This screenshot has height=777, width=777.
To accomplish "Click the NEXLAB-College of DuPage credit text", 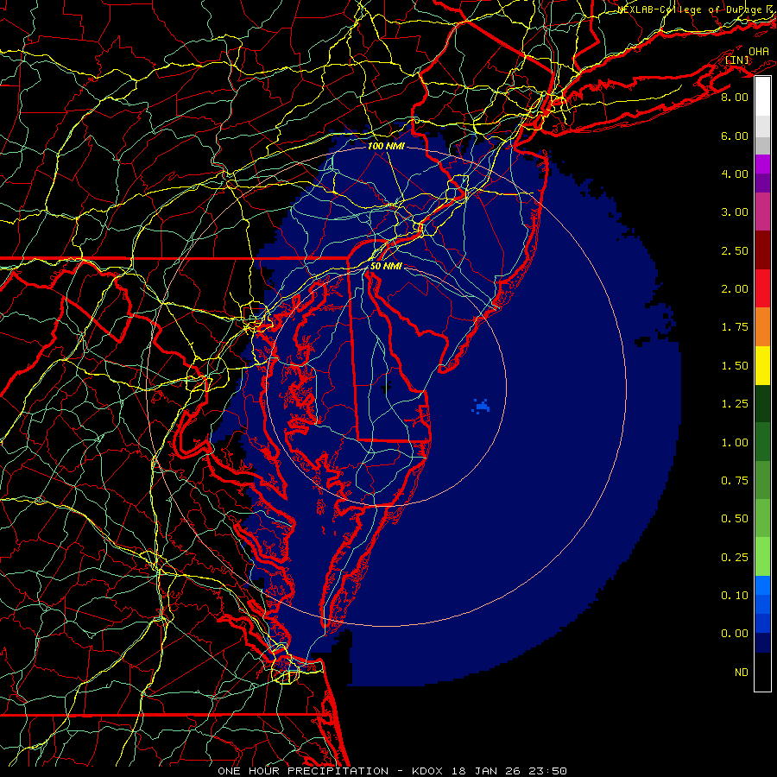I will click(x=689, y=9).
